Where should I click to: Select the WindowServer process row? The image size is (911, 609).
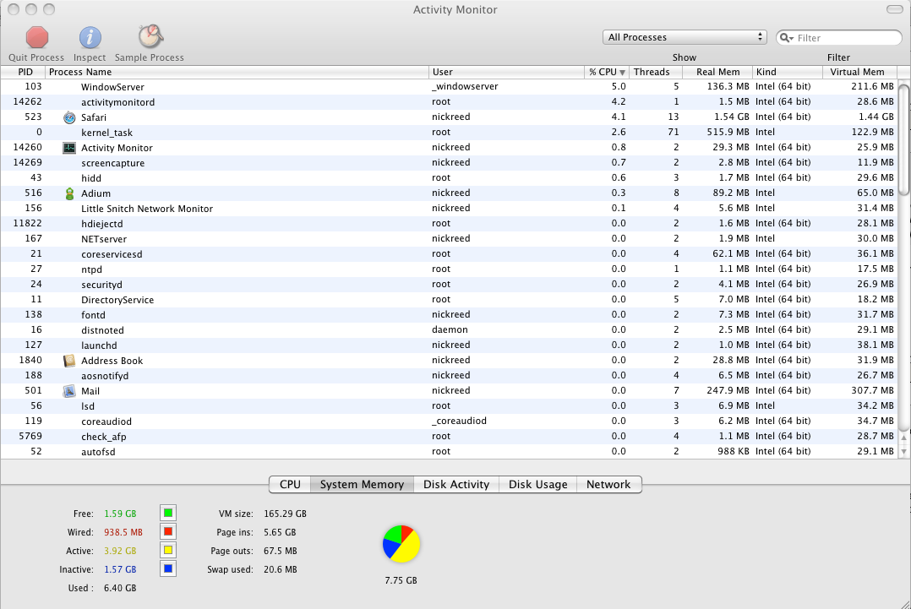[449, 86]
